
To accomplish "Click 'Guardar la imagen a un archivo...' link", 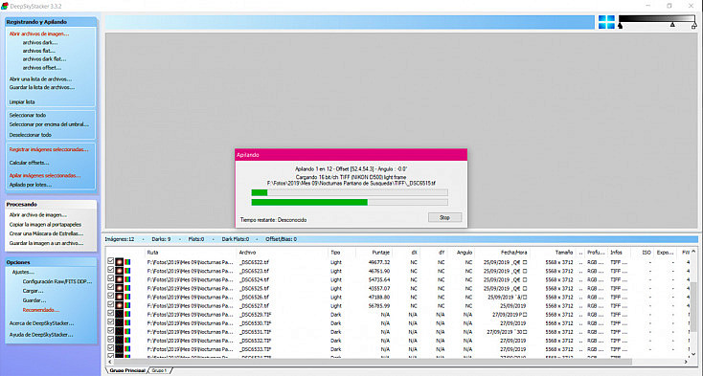I will coord(46,243).
